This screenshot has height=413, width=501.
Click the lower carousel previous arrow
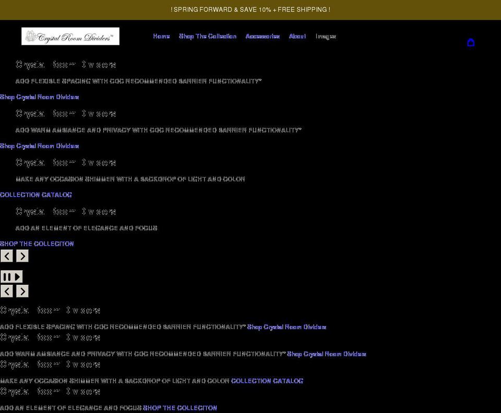6,291
